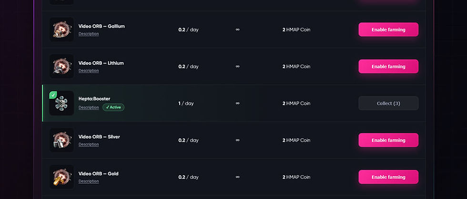Click the Collect (3) button for Hepta:Booster
The height and width of the screenshot is (199, 467).
click(388, 103)
